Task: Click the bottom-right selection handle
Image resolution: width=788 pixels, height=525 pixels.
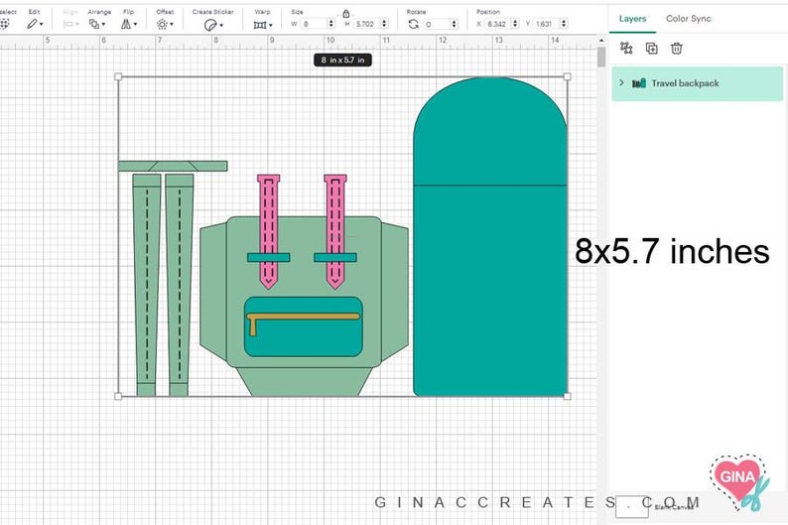Action: [567, 396]
